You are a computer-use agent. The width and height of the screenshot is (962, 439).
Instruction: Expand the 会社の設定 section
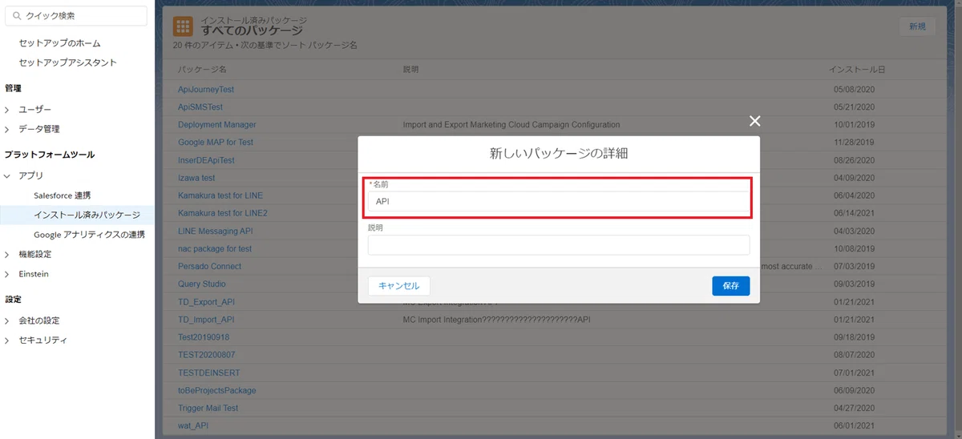7,320
